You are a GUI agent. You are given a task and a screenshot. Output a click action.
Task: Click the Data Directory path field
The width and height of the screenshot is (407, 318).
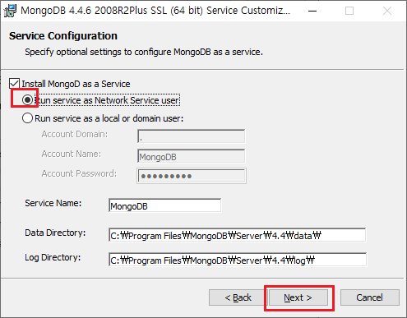click(x=238, y=235)
